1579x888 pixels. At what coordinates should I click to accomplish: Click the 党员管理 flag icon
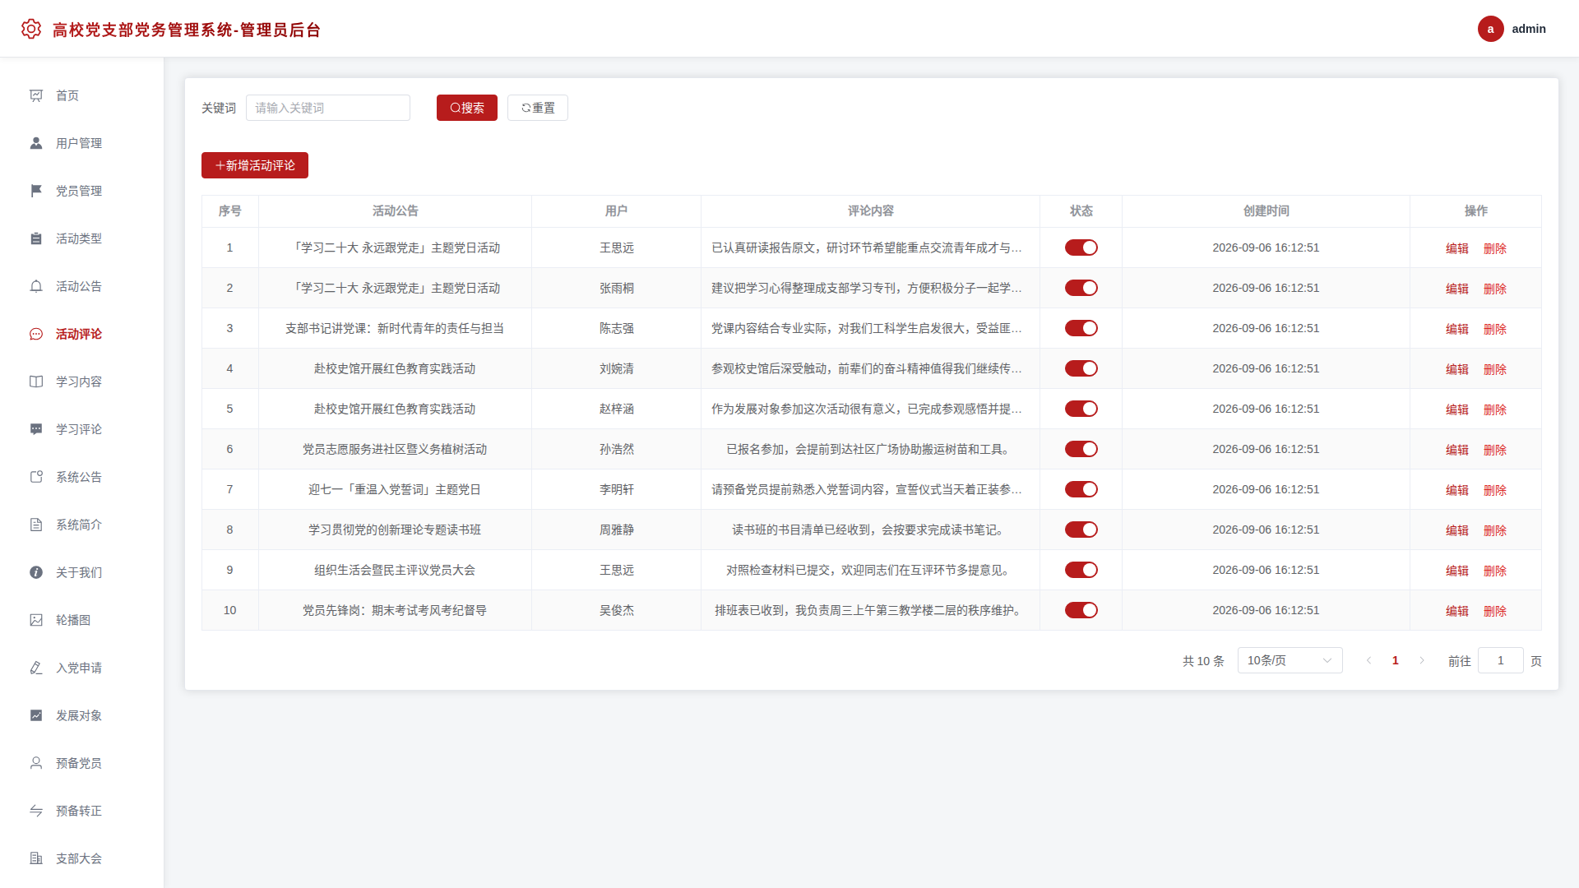pos(36,191)
